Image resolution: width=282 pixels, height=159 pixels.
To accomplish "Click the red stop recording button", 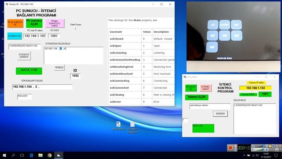I will tap(230, 148).
